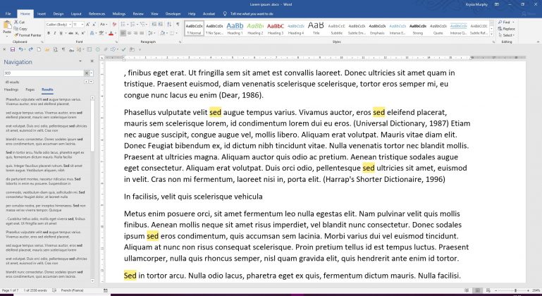Activate the Format Painter tool
The height and width of the screenshot is (296, 542).
(x=27, y=35)
